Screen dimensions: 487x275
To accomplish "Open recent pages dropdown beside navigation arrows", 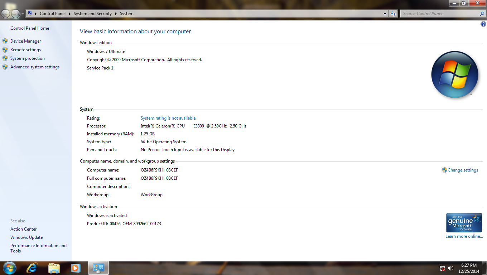I will (23, 14).
